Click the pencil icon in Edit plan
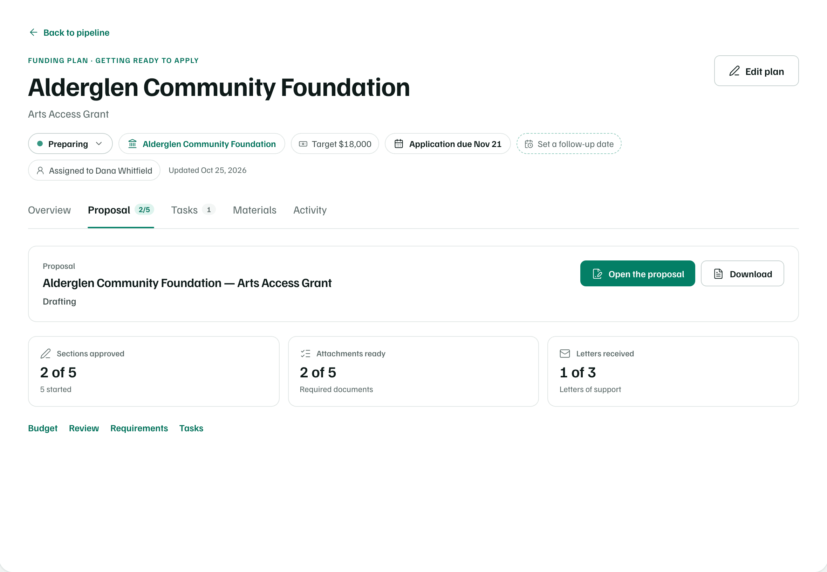 734,71
